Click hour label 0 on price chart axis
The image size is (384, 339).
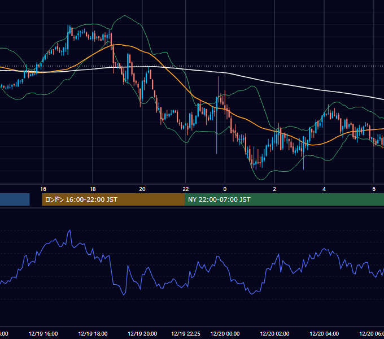tap(225, 189)
